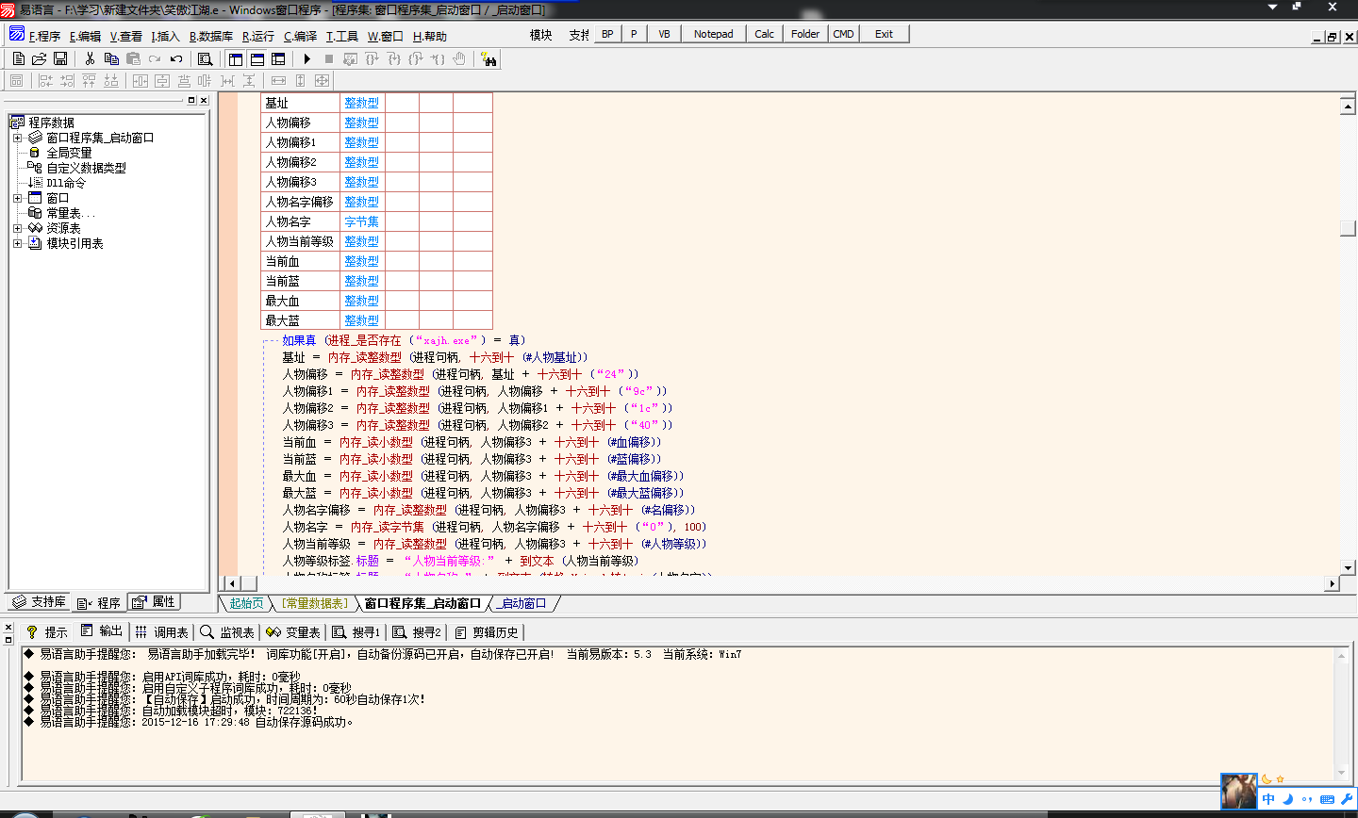
Task: Open the B.数据库 menu
Action: (x=211, y=36)
